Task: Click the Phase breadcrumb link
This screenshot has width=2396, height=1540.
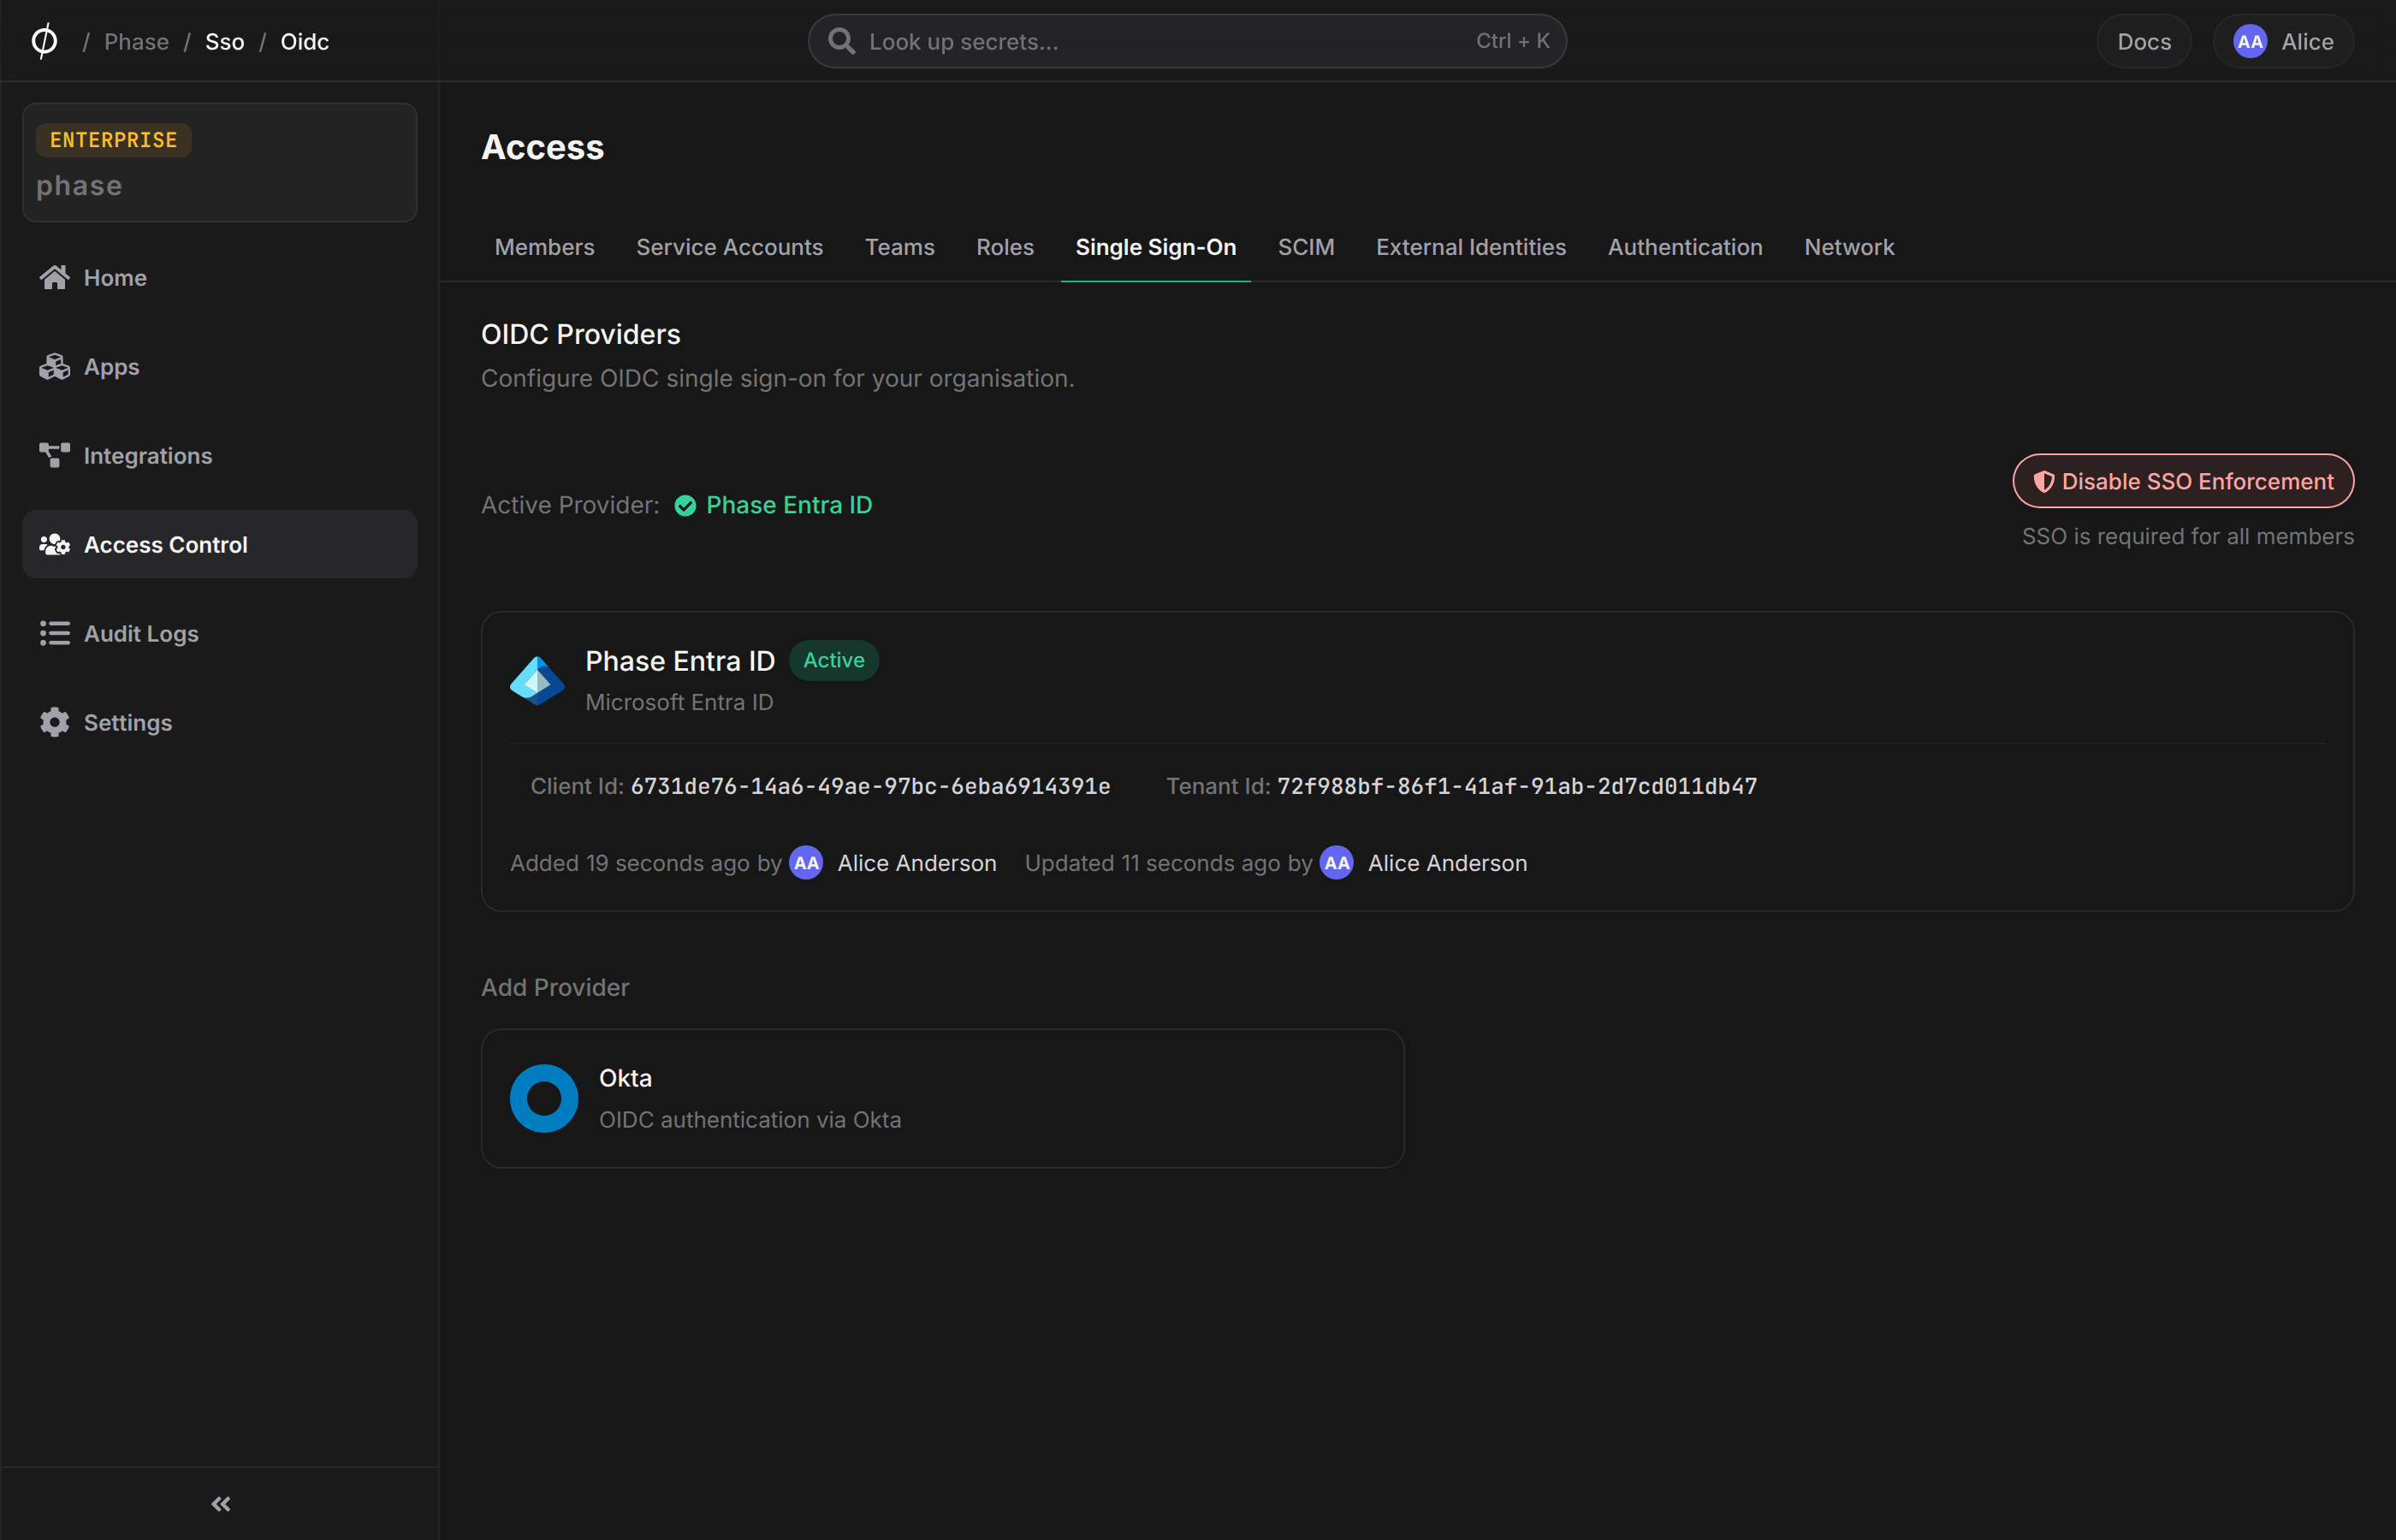Action: click(x=136, y=41)
